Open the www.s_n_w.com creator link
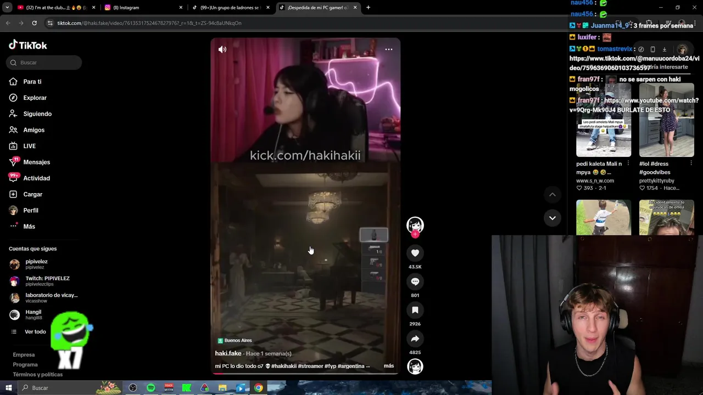Image resolution: width=703 pixels, height=395 pixels. click(x=595, y=180)
